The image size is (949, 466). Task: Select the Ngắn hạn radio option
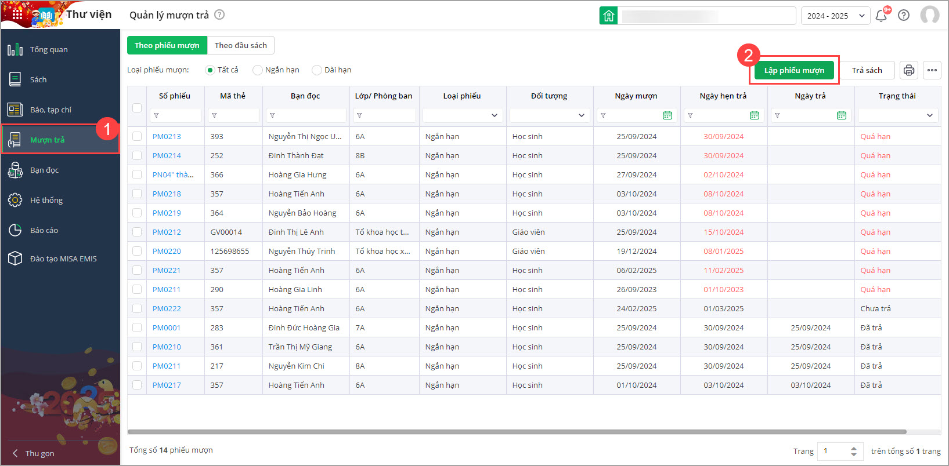click(258, 70)
